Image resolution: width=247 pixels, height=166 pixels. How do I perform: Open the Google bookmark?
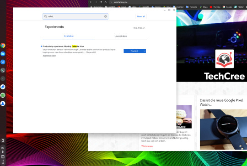coord(227,7)
